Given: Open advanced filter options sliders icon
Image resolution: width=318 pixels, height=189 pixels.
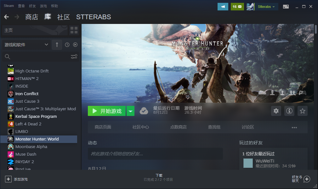Looking at the screenshot, I should pyautogui.click(x=74, y=57).
